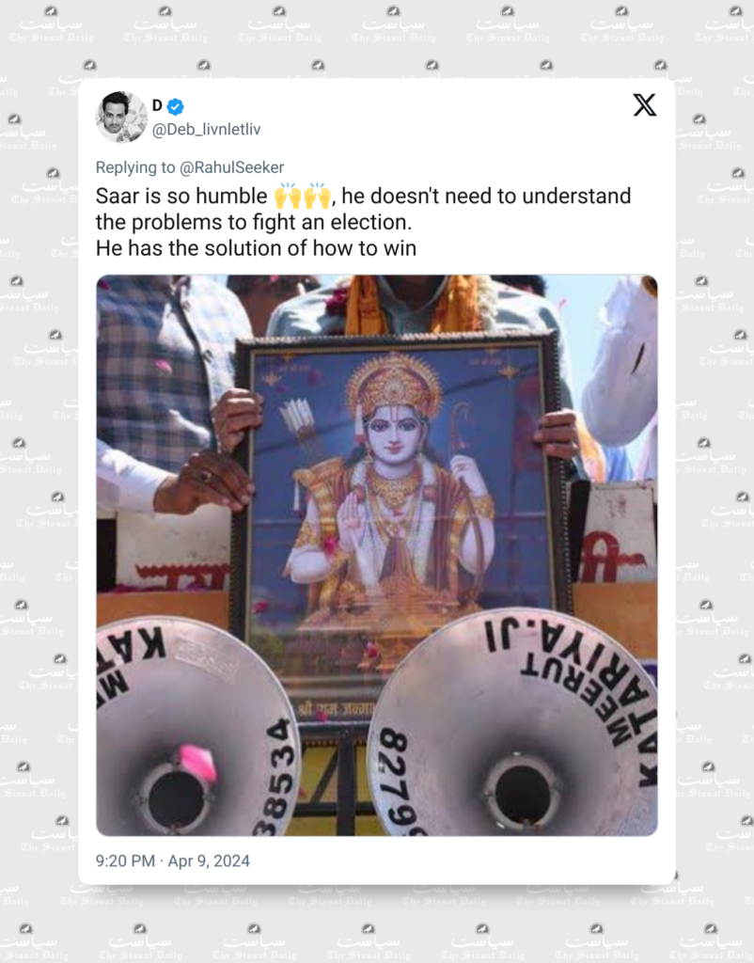This screenshot has width=754, height=963.
Task: Click the blue verified badge beside D
Action: click(176, 107)
